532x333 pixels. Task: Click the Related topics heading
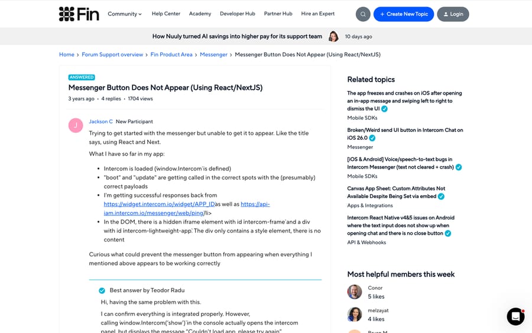(x=371, y=79)
